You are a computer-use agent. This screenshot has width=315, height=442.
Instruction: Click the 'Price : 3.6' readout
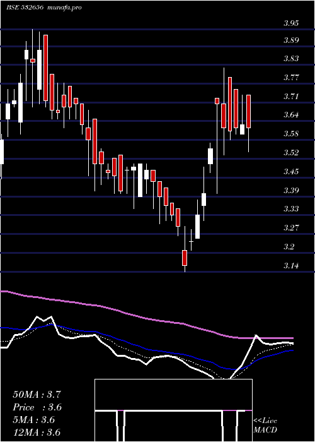tap(37, 407)
